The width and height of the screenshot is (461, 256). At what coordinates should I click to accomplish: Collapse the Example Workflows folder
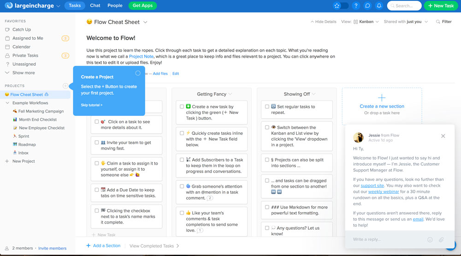tap(7, 103)
